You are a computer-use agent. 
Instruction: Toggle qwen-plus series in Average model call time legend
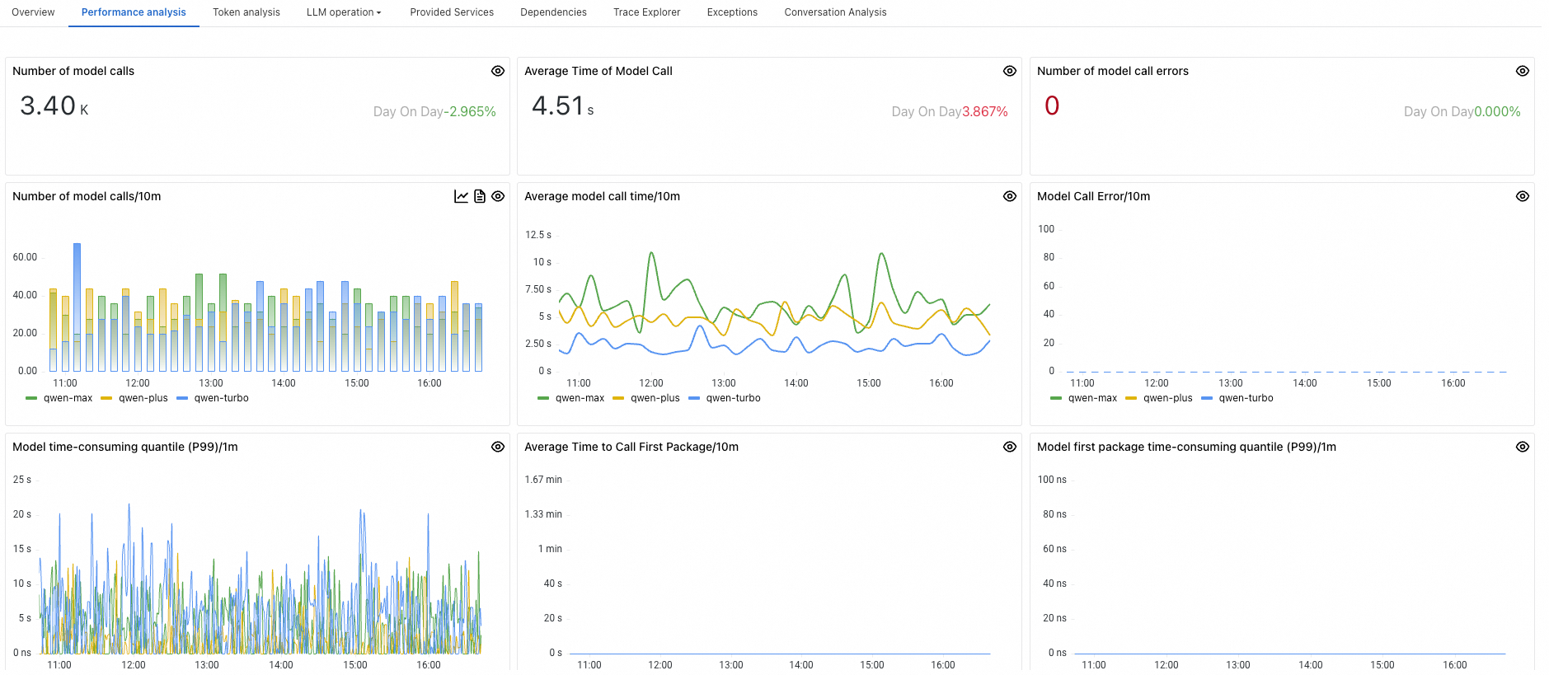(x=655, y=398)
